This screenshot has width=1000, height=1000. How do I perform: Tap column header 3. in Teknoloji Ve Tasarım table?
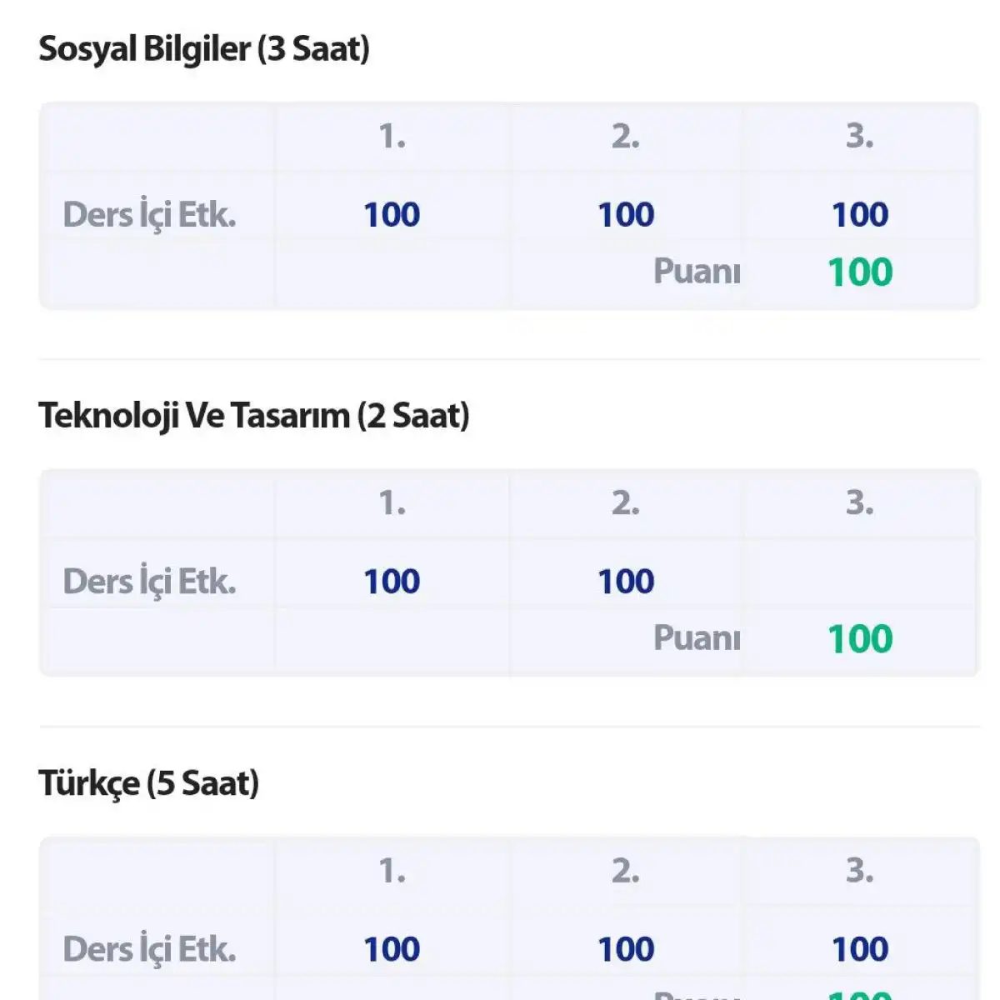coord(860,503)
